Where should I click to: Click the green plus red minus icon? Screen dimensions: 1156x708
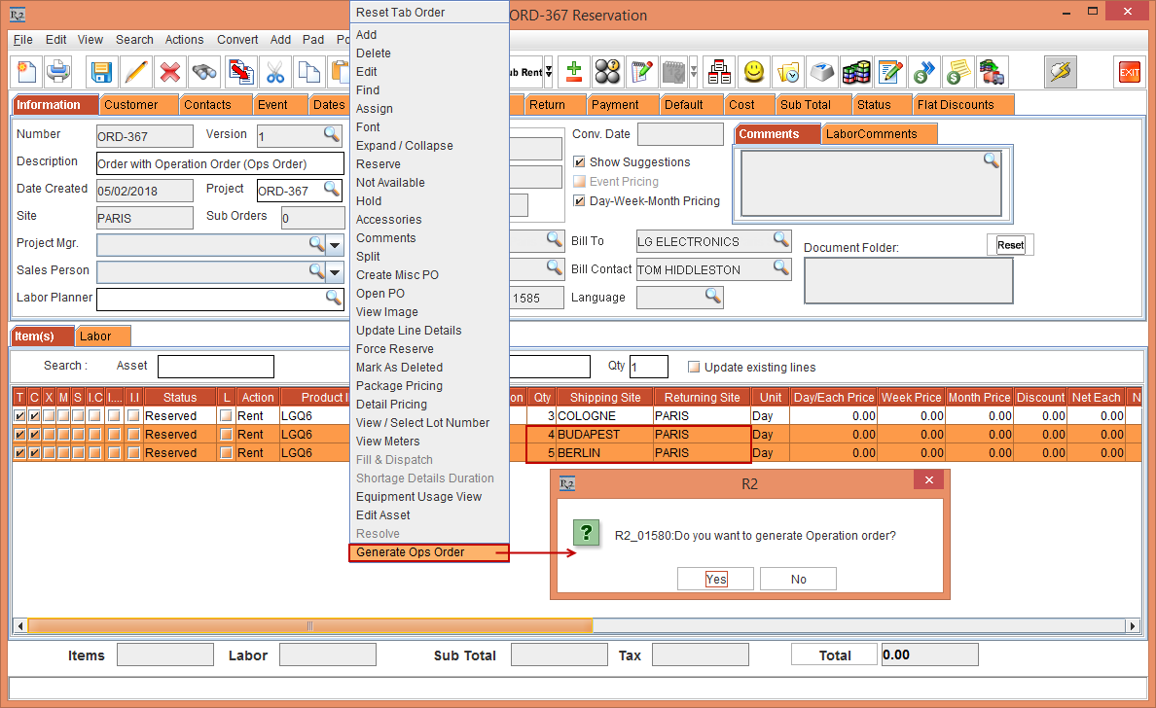pos(574,72)
